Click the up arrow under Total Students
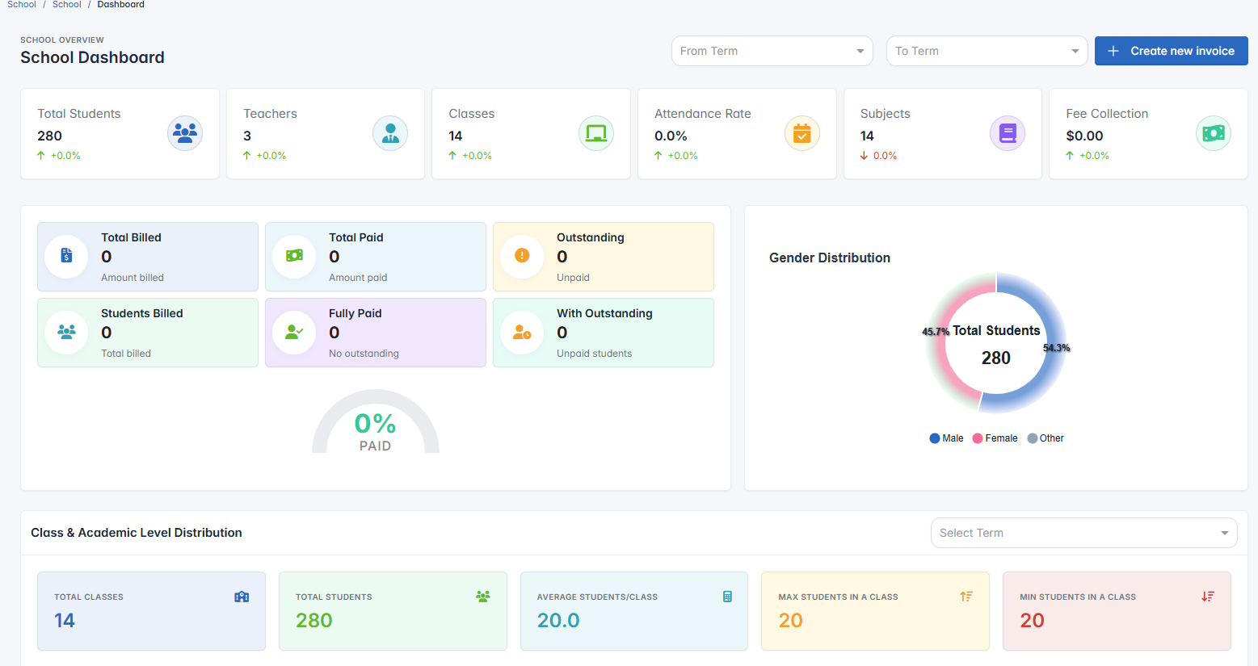 [x=41, y=155]
